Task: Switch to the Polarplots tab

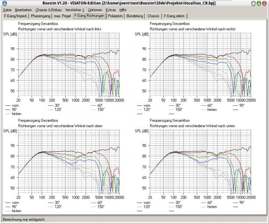Action: point(115,16)
